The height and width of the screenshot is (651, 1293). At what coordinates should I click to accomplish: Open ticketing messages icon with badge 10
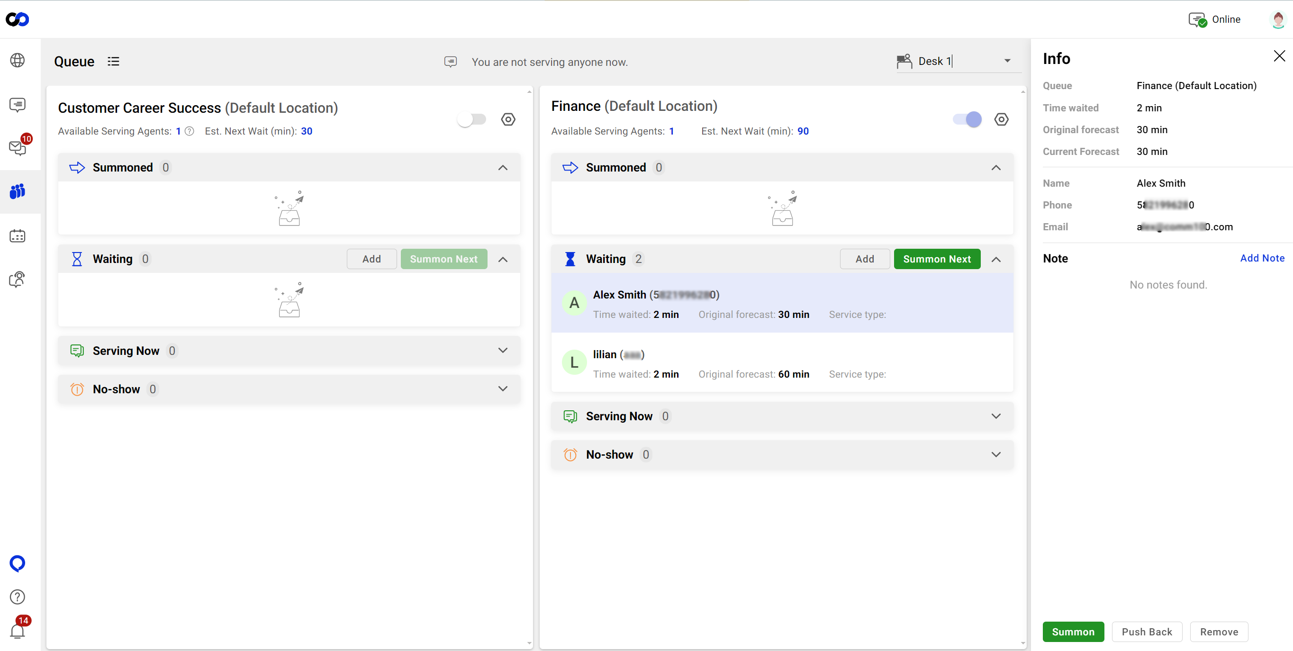coord(18,147)
